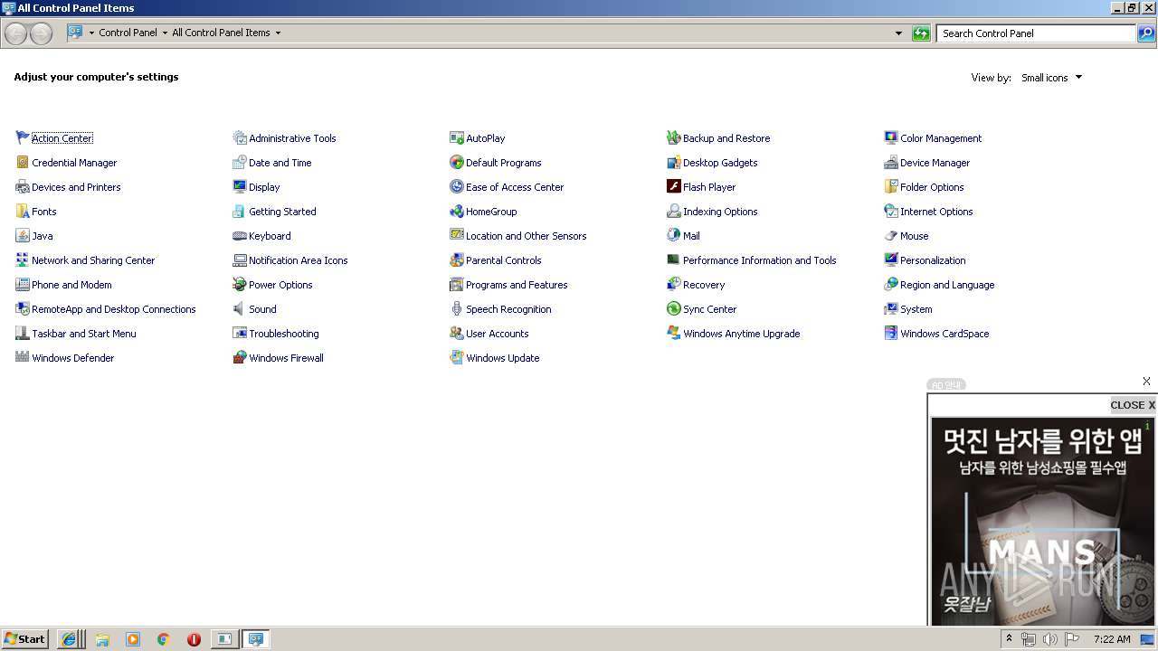Open Chrome from the taskbar
Image resolution: width=1158 pixels, height=651 pixels.
[x=163, y=639]
